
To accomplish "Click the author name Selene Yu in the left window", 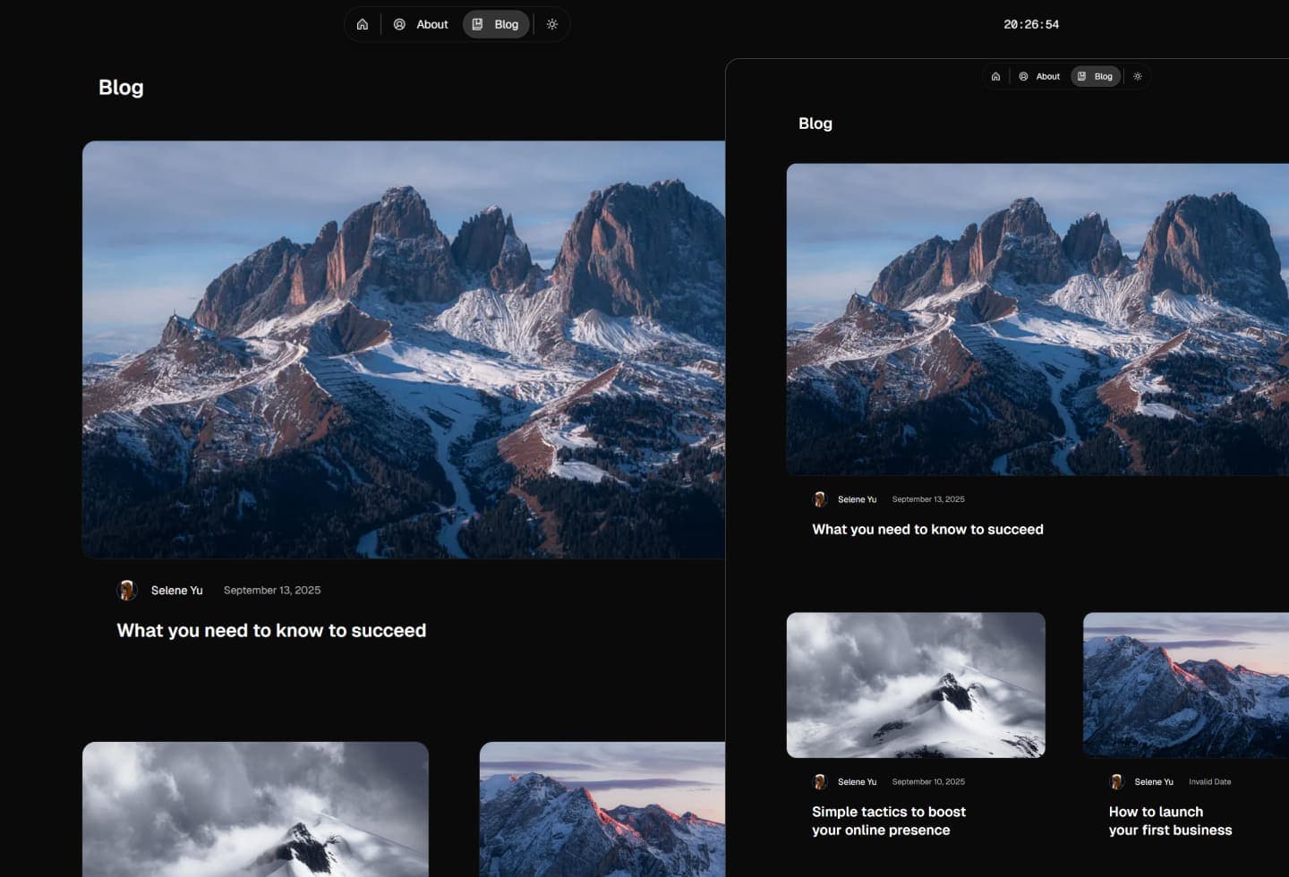I will click(176, 590).
